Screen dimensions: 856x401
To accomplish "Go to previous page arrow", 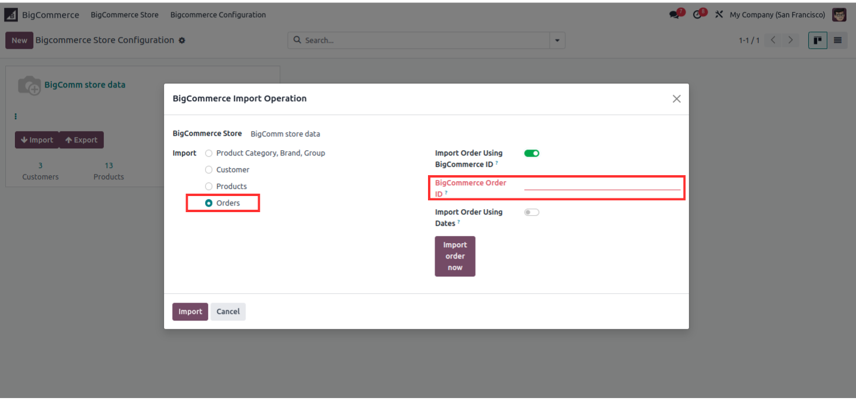I will pos(773,41).
